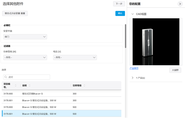185x118 pixels.
Task: Click the 下一步 button
Action: (119, 4)
